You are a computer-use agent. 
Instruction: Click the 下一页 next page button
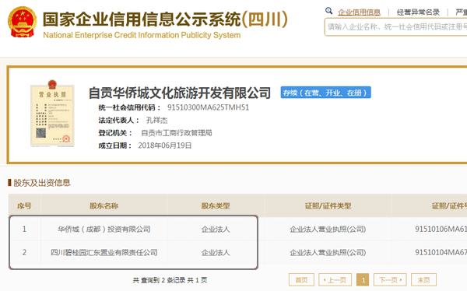point(390,279)
